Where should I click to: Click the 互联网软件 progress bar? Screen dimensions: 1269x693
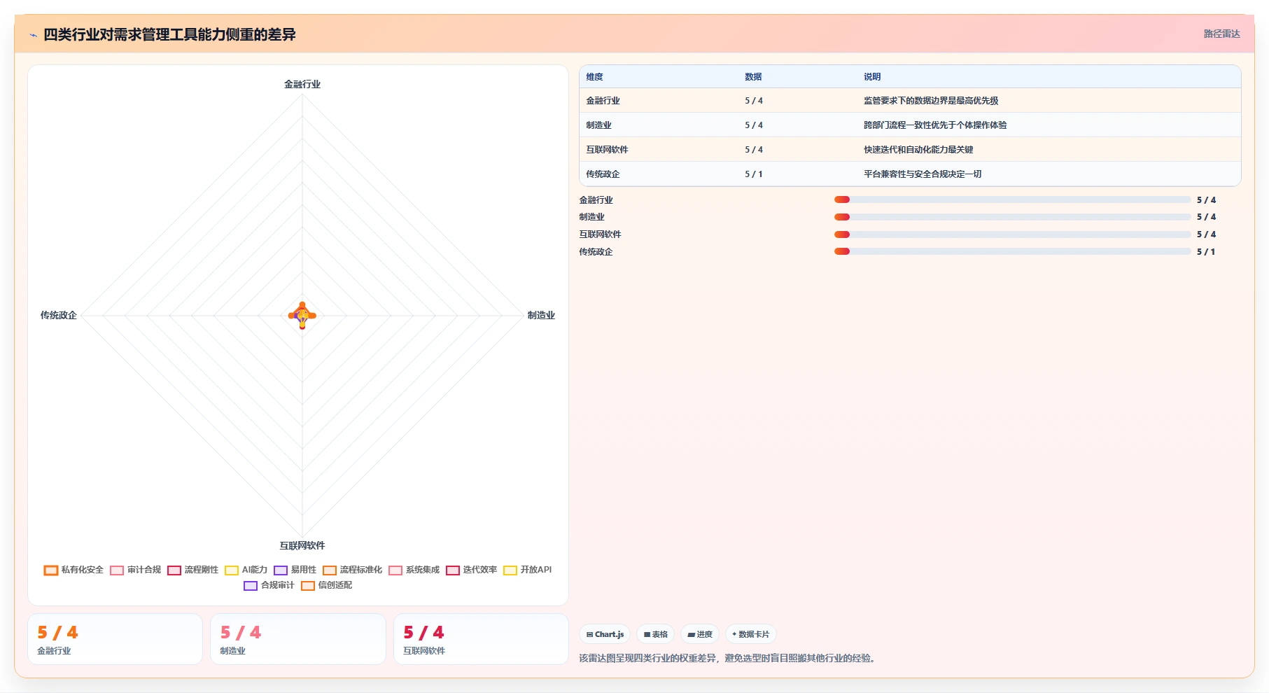point(1012,234)
